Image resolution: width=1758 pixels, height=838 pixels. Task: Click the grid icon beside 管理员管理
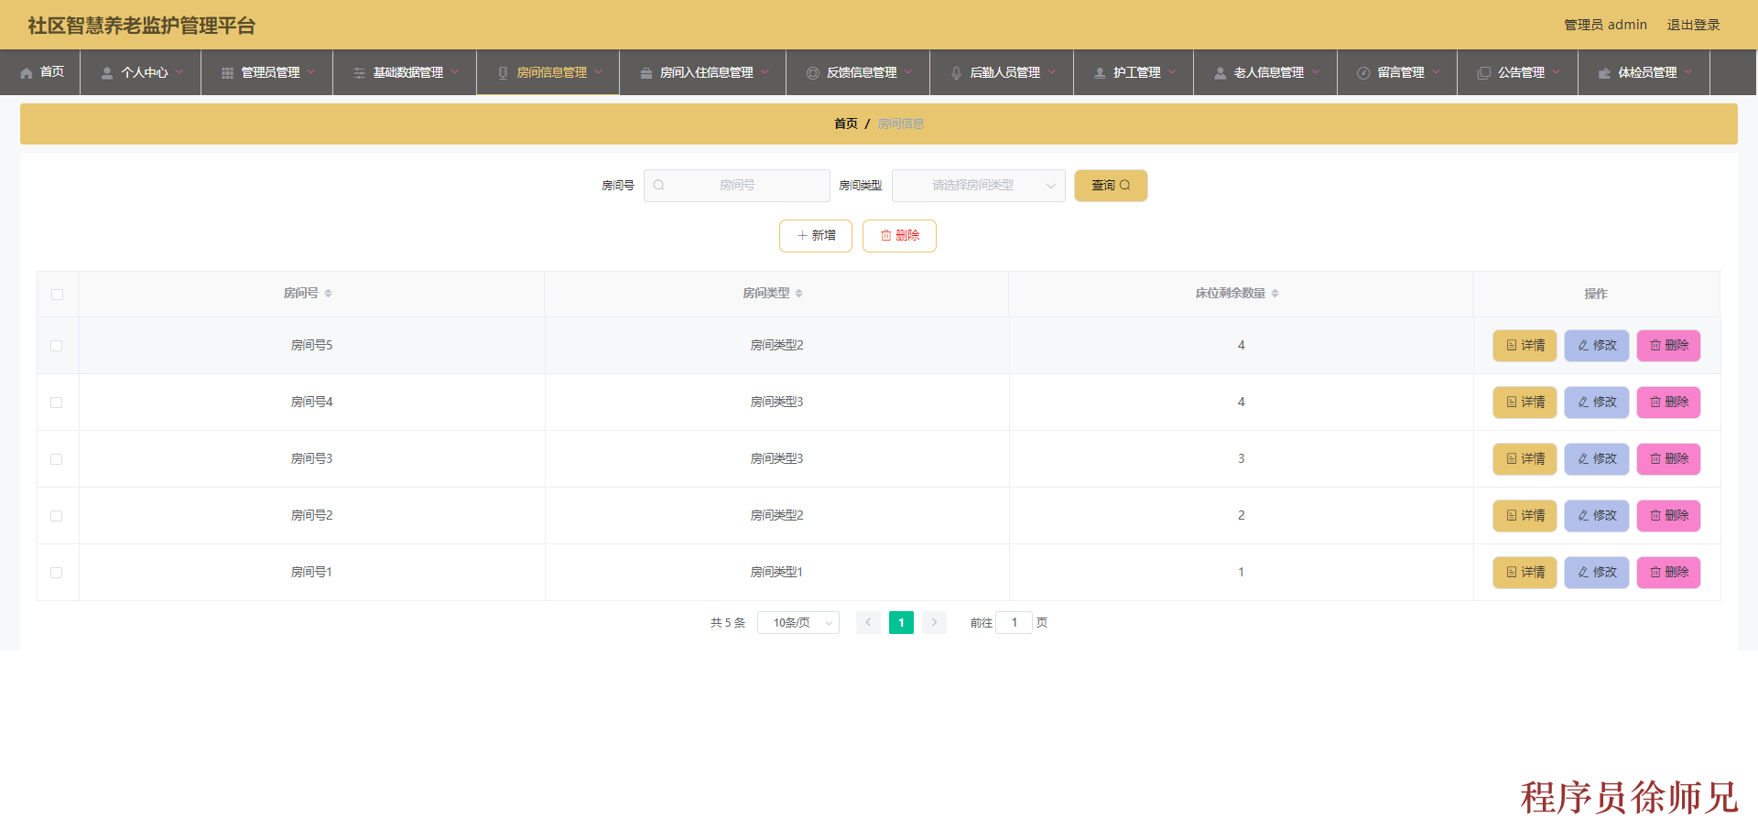click(227, 73)
